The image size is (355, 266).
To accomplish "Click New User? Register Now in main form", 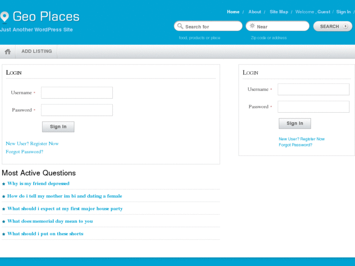I will coord(32,143).
